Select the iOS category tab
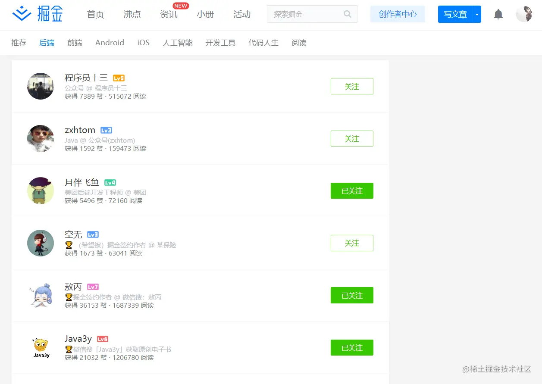This screenshot has height=384, width=542. pos(144,43)
